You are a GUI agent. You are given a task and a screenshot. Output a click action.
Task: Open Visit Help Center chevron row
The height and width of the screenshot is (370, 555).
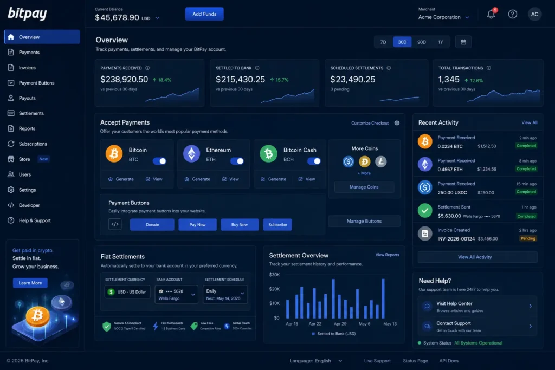click(x=477, y=306)
